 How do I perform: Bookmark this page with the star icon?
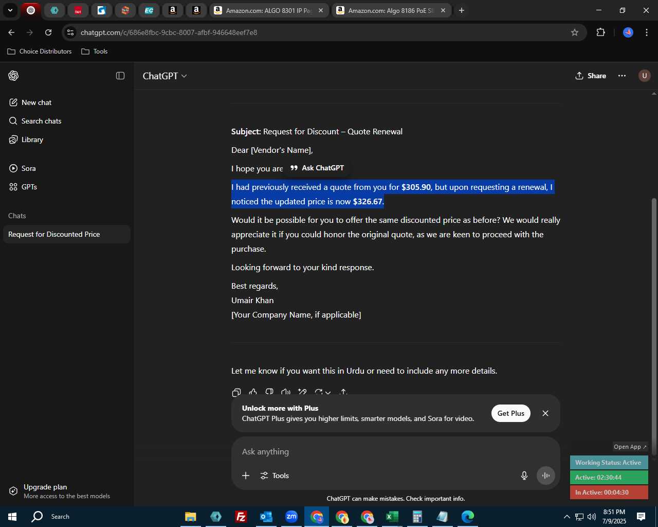pyautogui.click(x=575, y=32)
